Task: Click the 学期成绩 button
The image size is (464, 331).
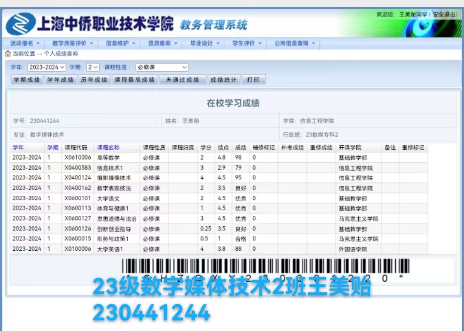Action: click(27, 79)
